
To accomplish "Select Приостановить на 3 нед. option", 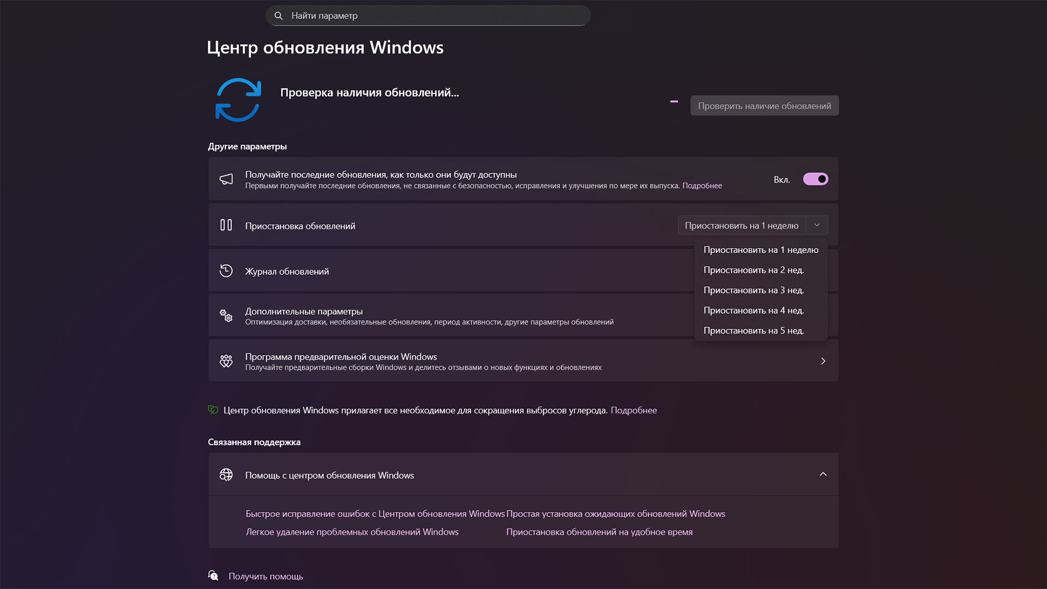I will 761,290.
